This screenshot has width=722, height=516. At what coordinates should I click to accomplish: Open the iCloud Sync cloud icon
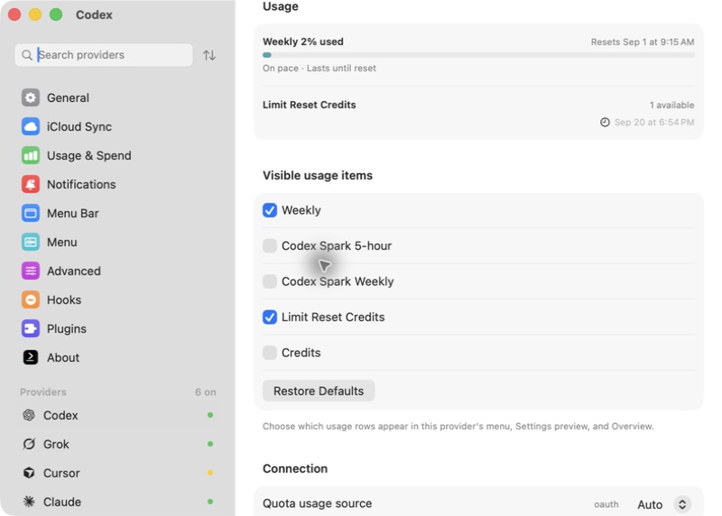tap(31, 126)
